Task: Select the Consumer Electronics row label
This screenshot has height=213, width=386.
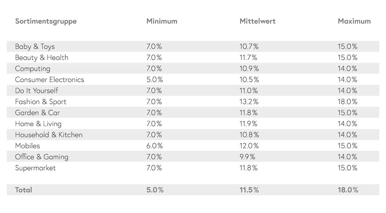Action: tap(49, 80)
